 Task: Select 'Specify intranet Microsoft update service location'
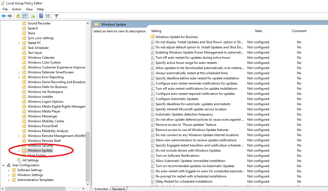coord(191,109)
